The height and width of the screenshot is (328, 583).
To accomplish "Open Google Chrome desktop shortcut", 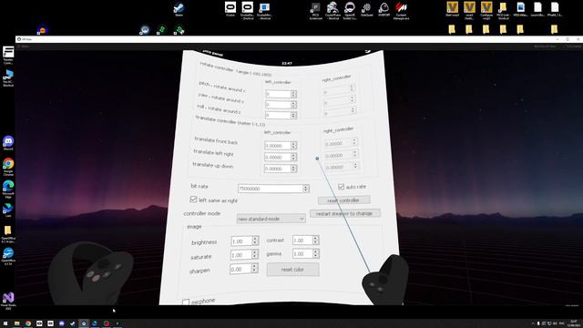I will click(8, 167).
